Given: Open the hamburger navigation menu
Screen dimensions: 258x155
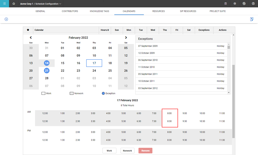Looking at the screenshot, I should (x=4, y=4).
